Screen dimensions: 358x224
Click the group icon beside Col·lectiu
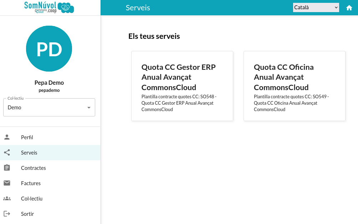pos(7,198)
